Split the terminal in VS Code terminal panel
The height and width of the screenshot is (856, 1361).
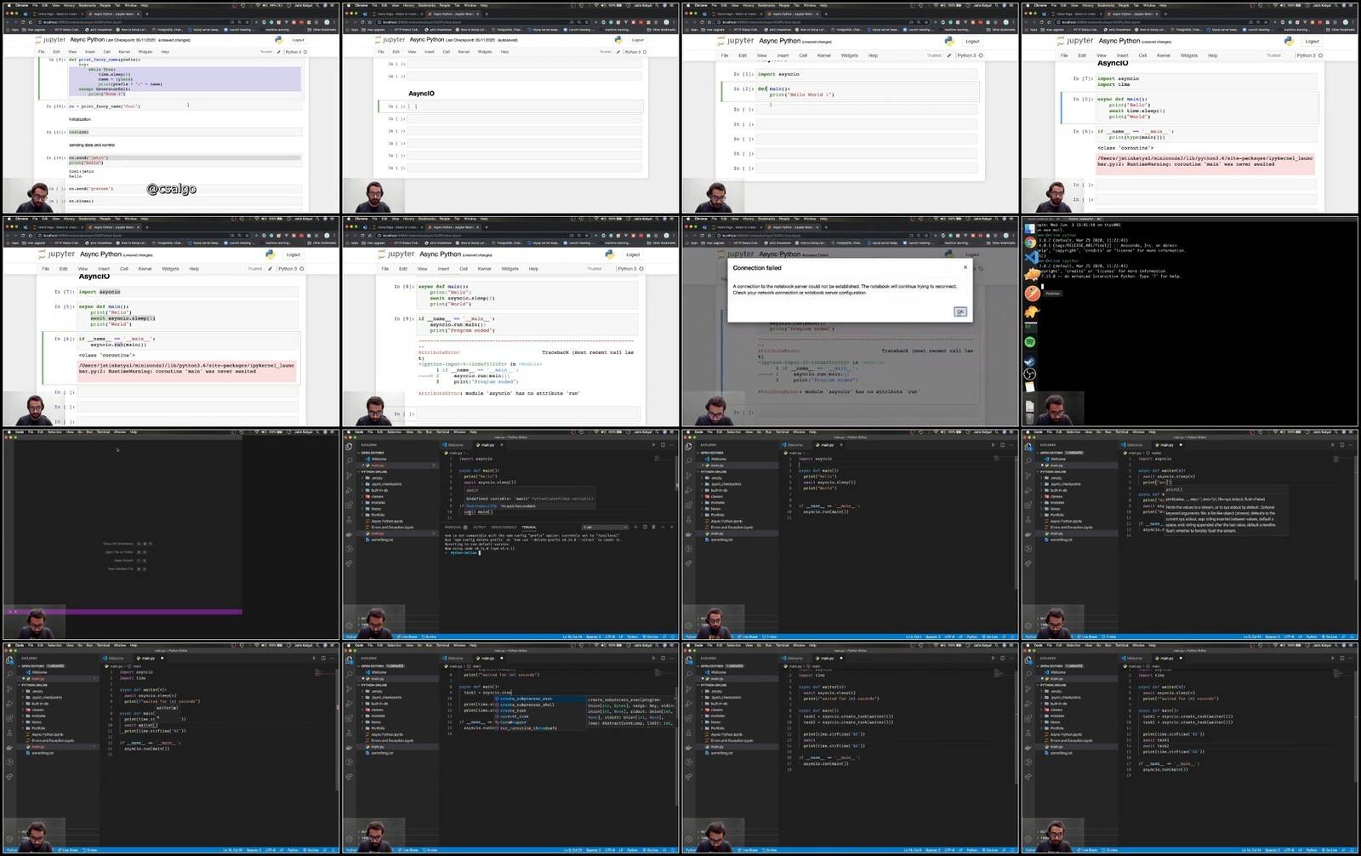point(645,527)
